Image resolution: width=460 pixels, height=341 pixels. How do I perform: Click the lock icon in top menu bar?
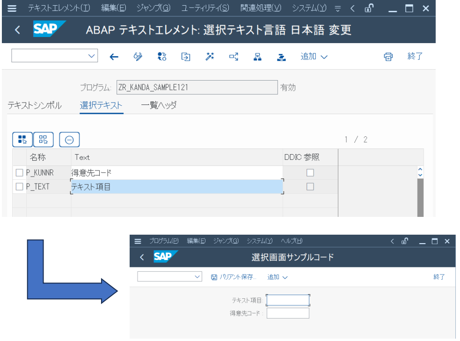click(x=369, y=8)
